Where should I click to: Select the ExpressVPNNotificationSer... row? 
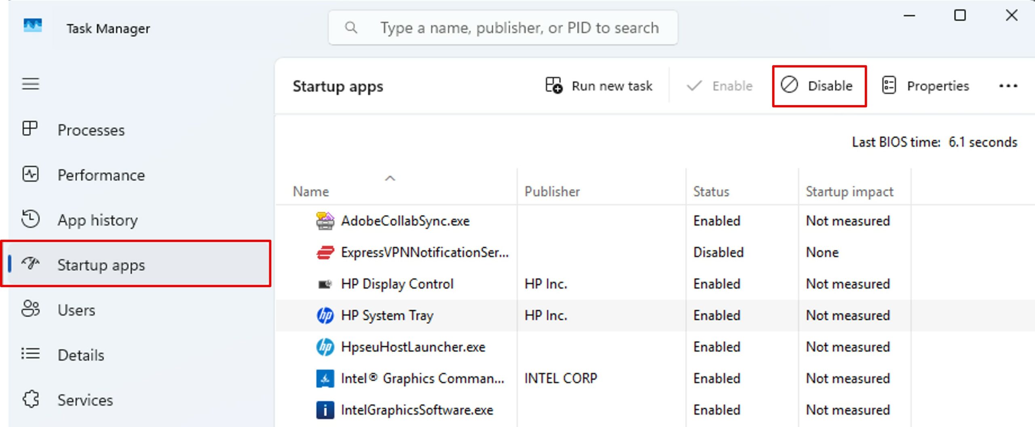point(655,252)
